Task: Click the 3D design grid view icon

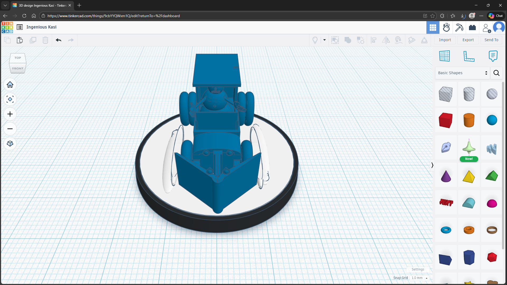Action: click(x=433, y=27)
